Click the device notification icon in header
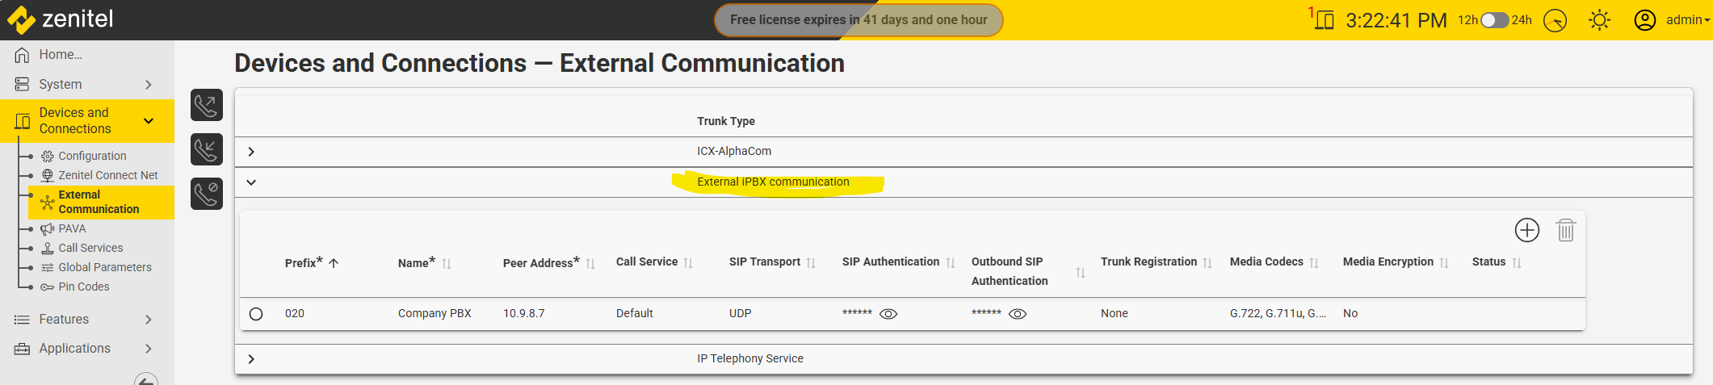This screenshot has width=1713, height=385. tap(1324, 19)
